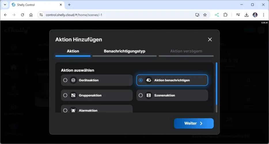
Task: Open the browser extensions puzzle icon
Action: [x=226, y=15]
